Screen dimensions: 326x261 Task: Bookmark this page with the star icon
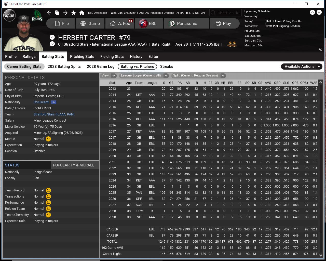(74, 13)
